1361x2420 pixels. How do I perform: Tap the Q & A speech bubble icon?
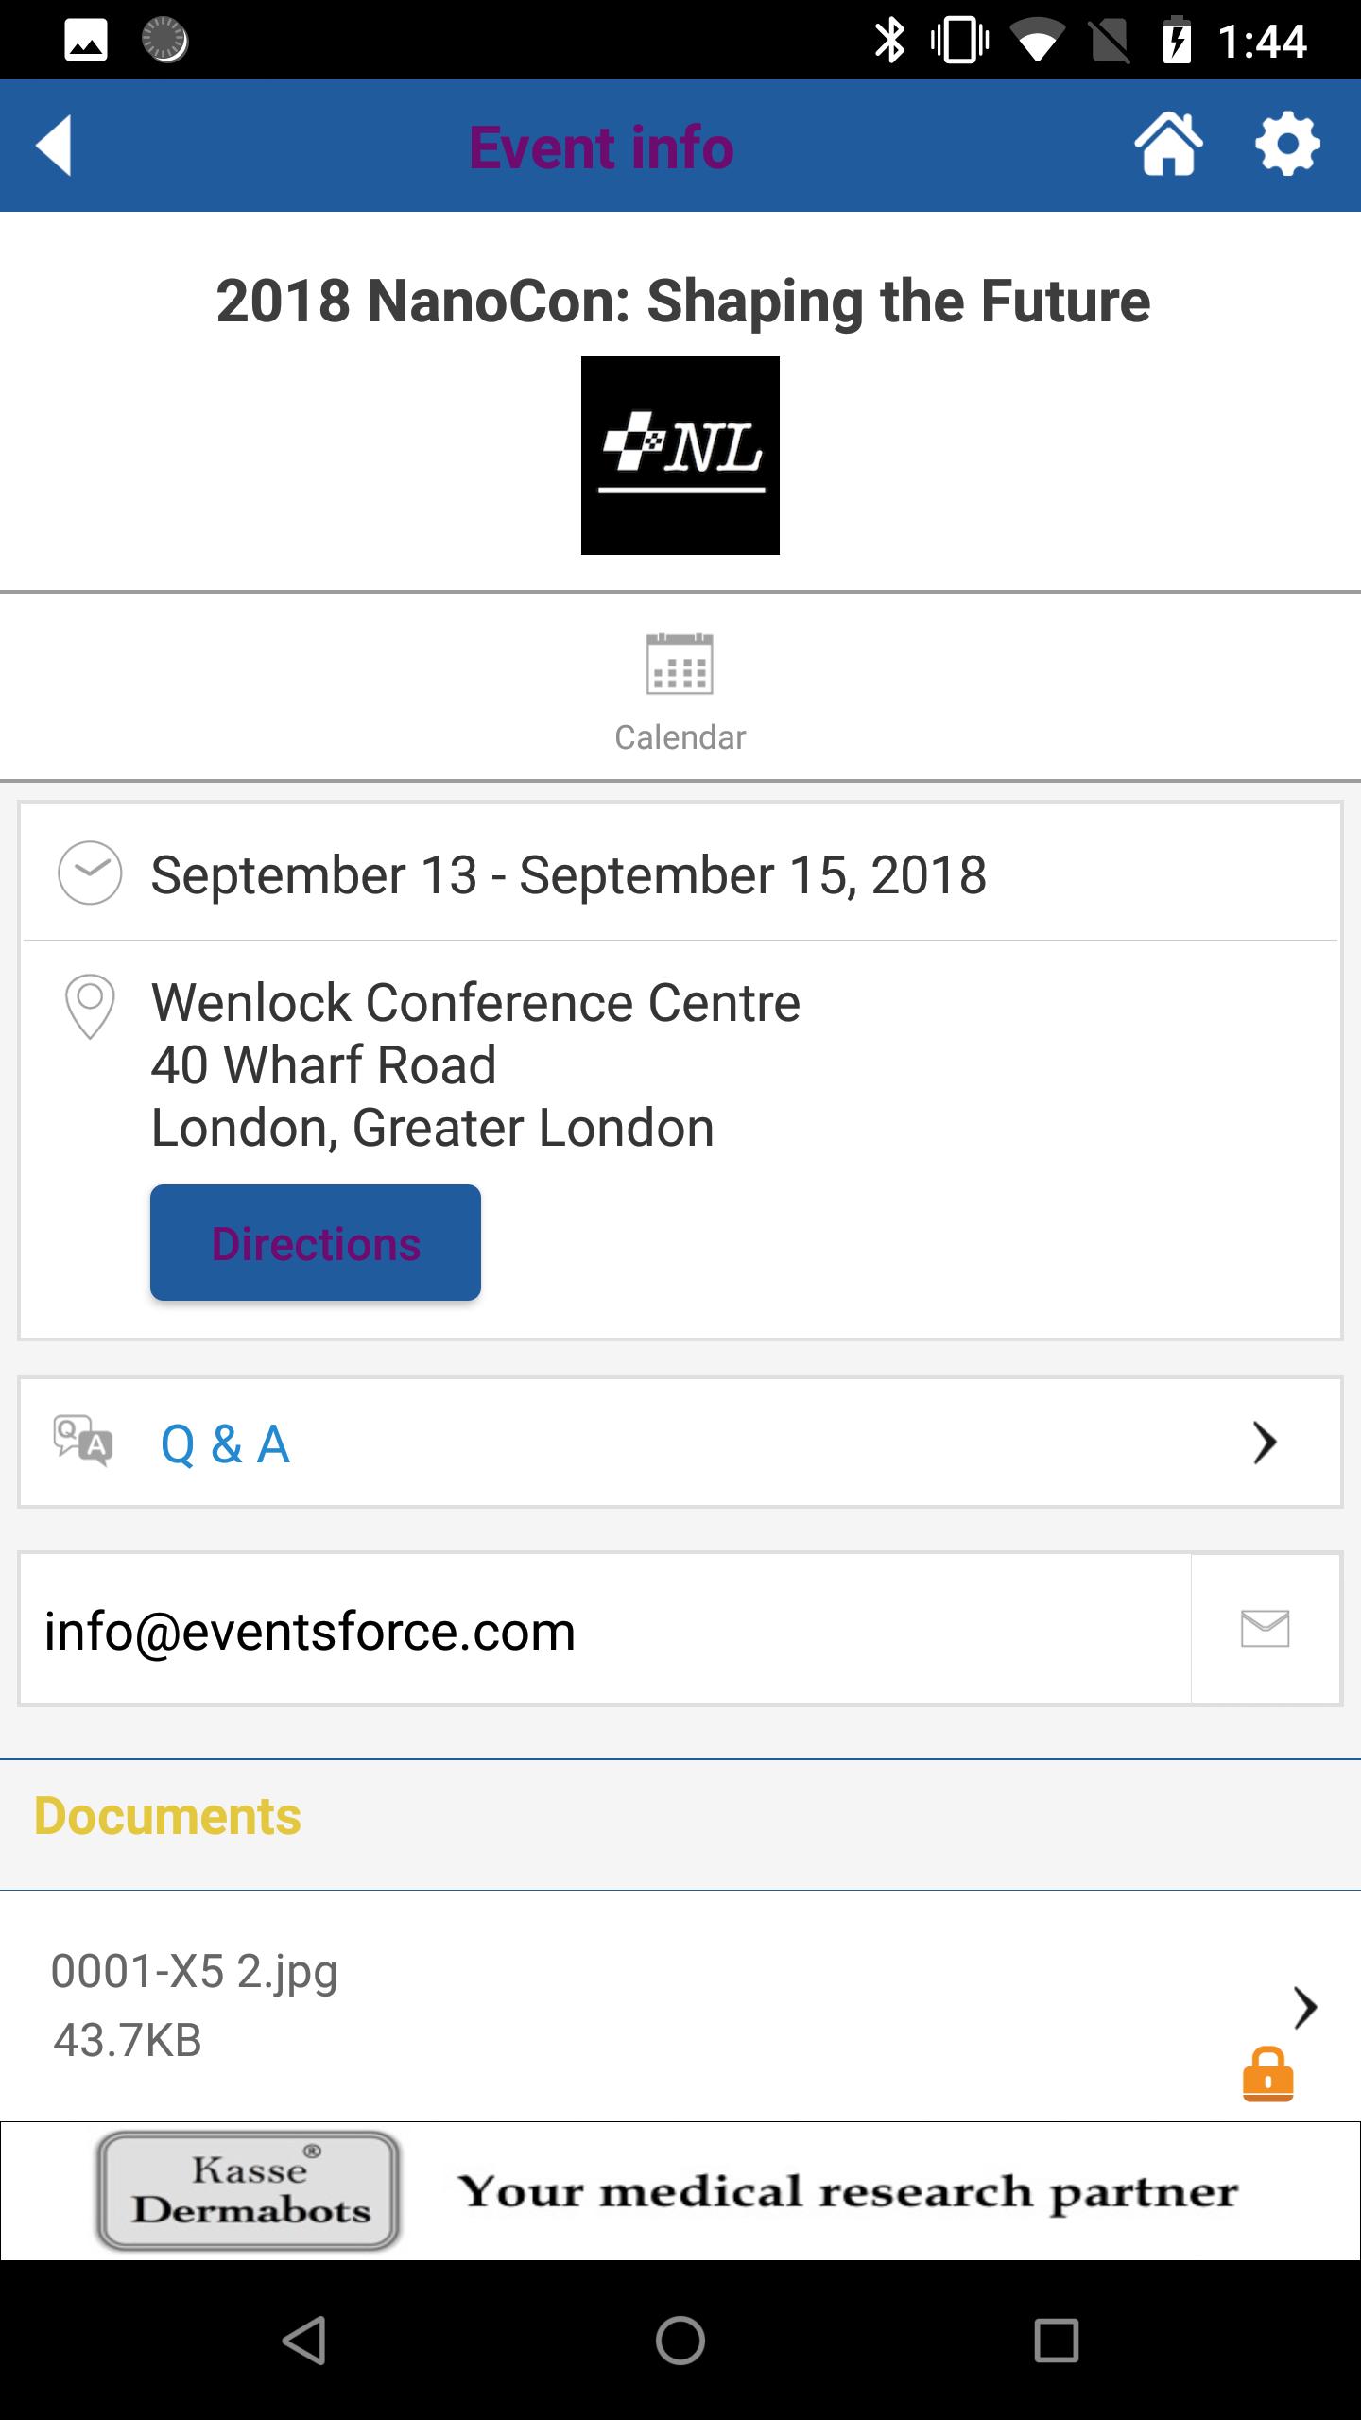[x=83, y=1442]
